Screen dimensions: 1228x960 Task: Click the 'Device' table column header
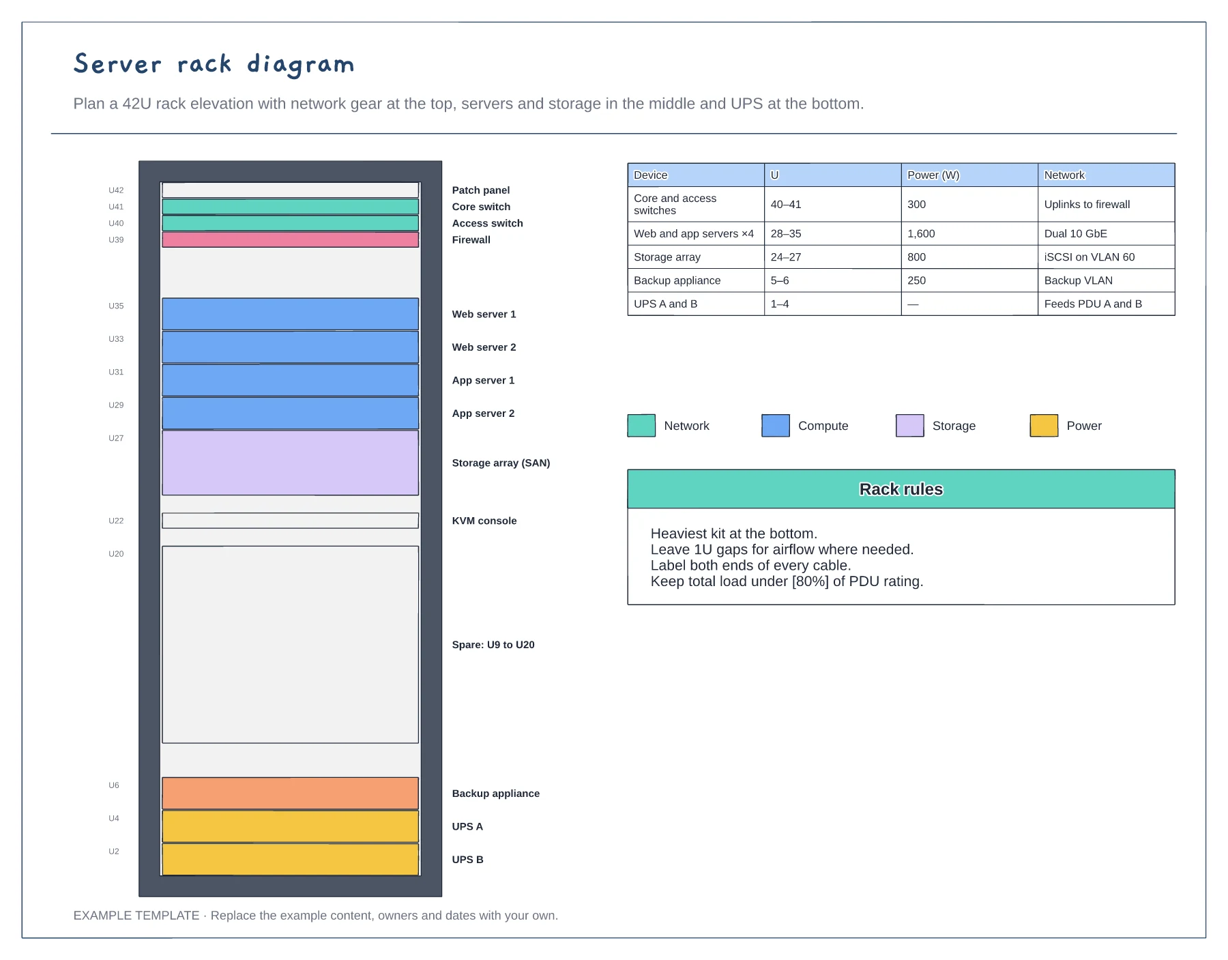click(x=696, y=175)
